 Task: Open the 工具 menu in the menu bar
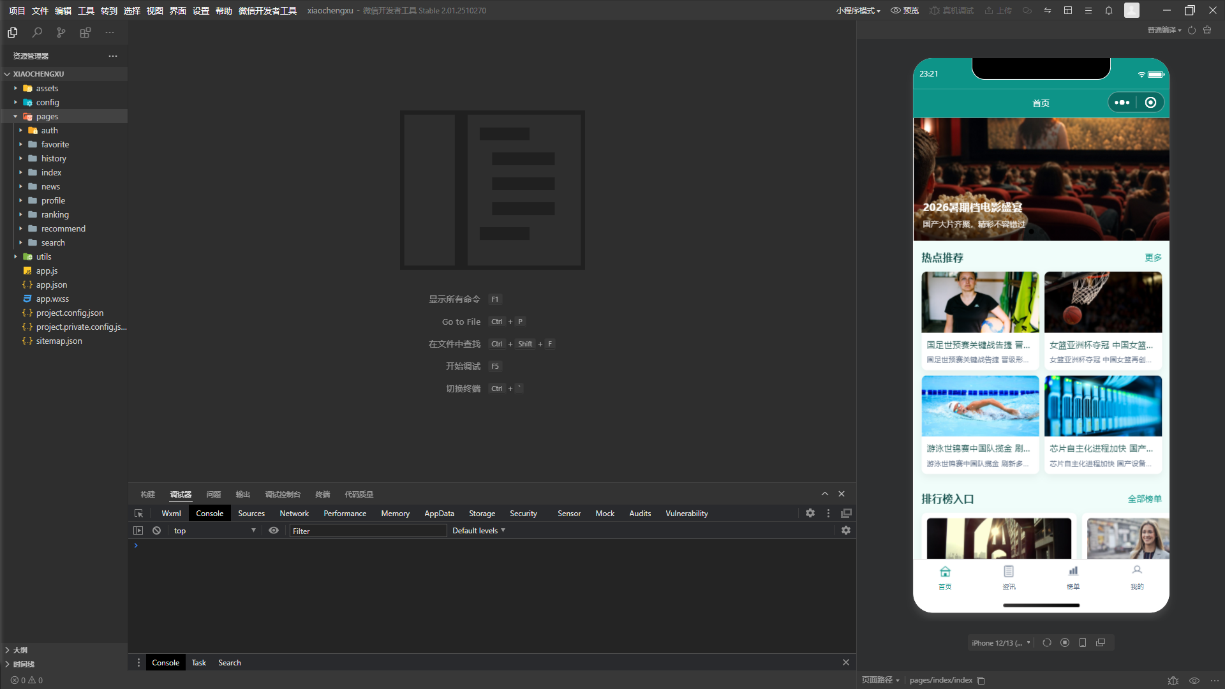(x=86, y=11)
